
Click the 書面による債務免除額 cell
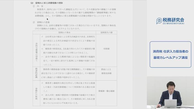click(106, 71)
